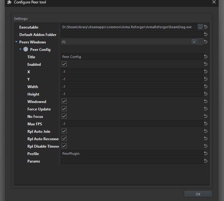
Task: Click the 'Params' property label
Action: click(x=34, y=161)
